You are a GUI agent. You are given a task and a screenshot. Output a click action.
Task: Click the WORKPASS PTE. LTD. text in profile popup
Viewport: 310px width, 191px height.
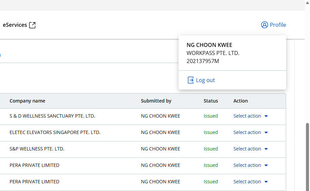click(x=213, y=53)
